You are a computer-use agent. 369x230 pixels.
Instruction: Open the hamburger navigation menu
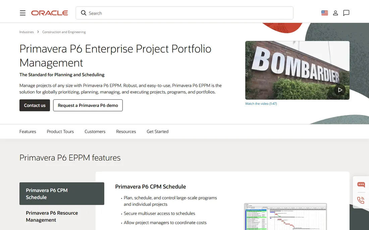tap(22, 13)
